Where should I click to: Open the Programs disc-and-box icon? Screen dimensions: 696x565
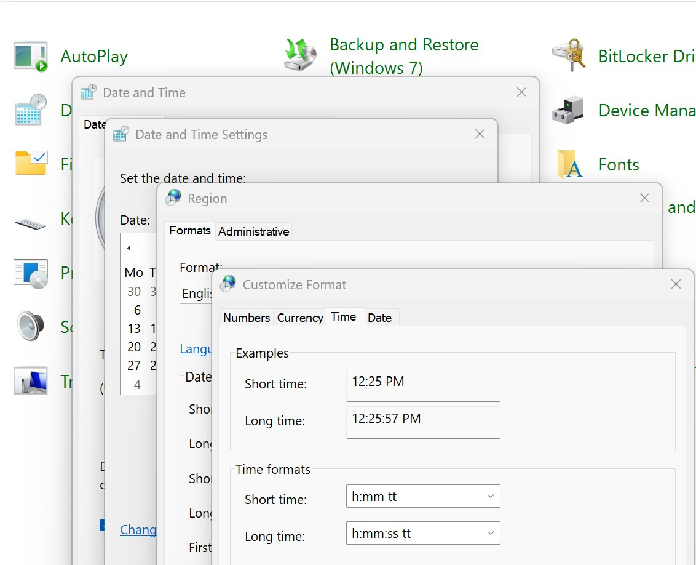(31, 274)
